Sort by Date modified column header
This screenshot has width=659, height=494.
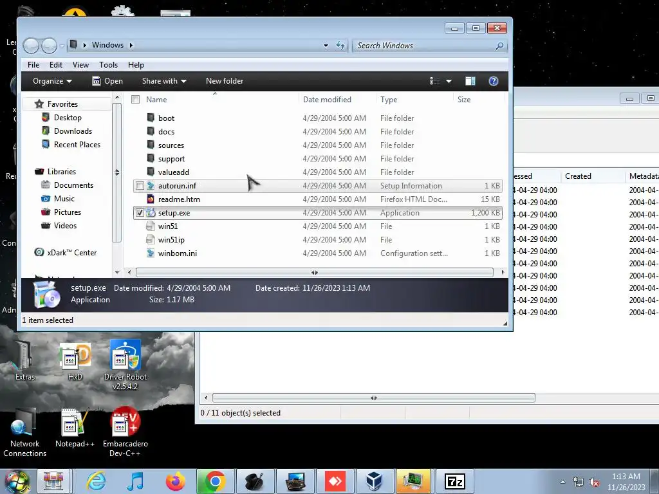point(337,100)
